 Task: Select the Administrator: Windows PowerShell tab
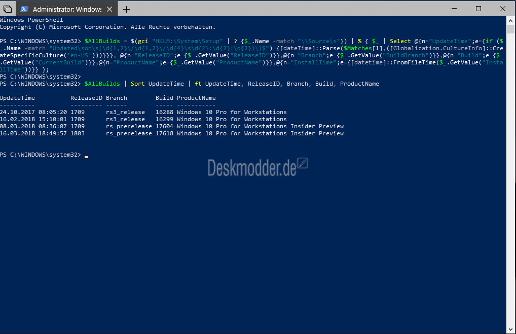click(66, 9)
